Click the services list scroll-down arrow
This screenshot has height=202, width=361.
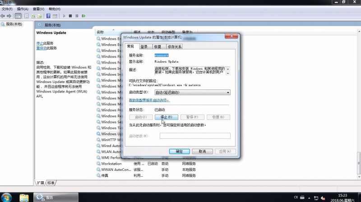[359, 177]
